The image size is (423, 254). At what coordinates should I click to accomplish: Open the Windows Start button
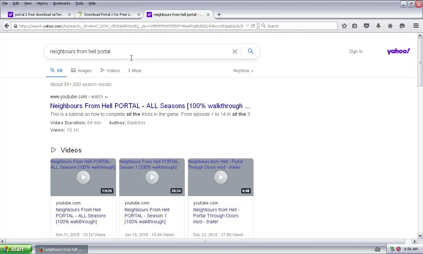[x=16, y=249]
